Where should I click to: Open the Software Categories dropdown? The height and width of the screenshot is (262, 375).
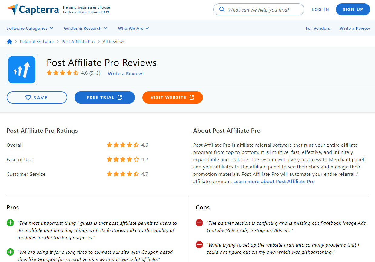[30, 28]
